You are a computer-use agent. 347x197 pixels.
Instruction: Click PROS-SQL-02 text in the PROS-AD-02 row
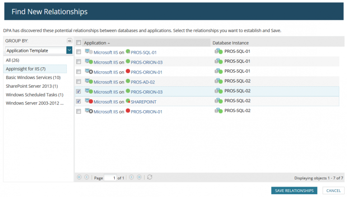(x=238, y=81)
